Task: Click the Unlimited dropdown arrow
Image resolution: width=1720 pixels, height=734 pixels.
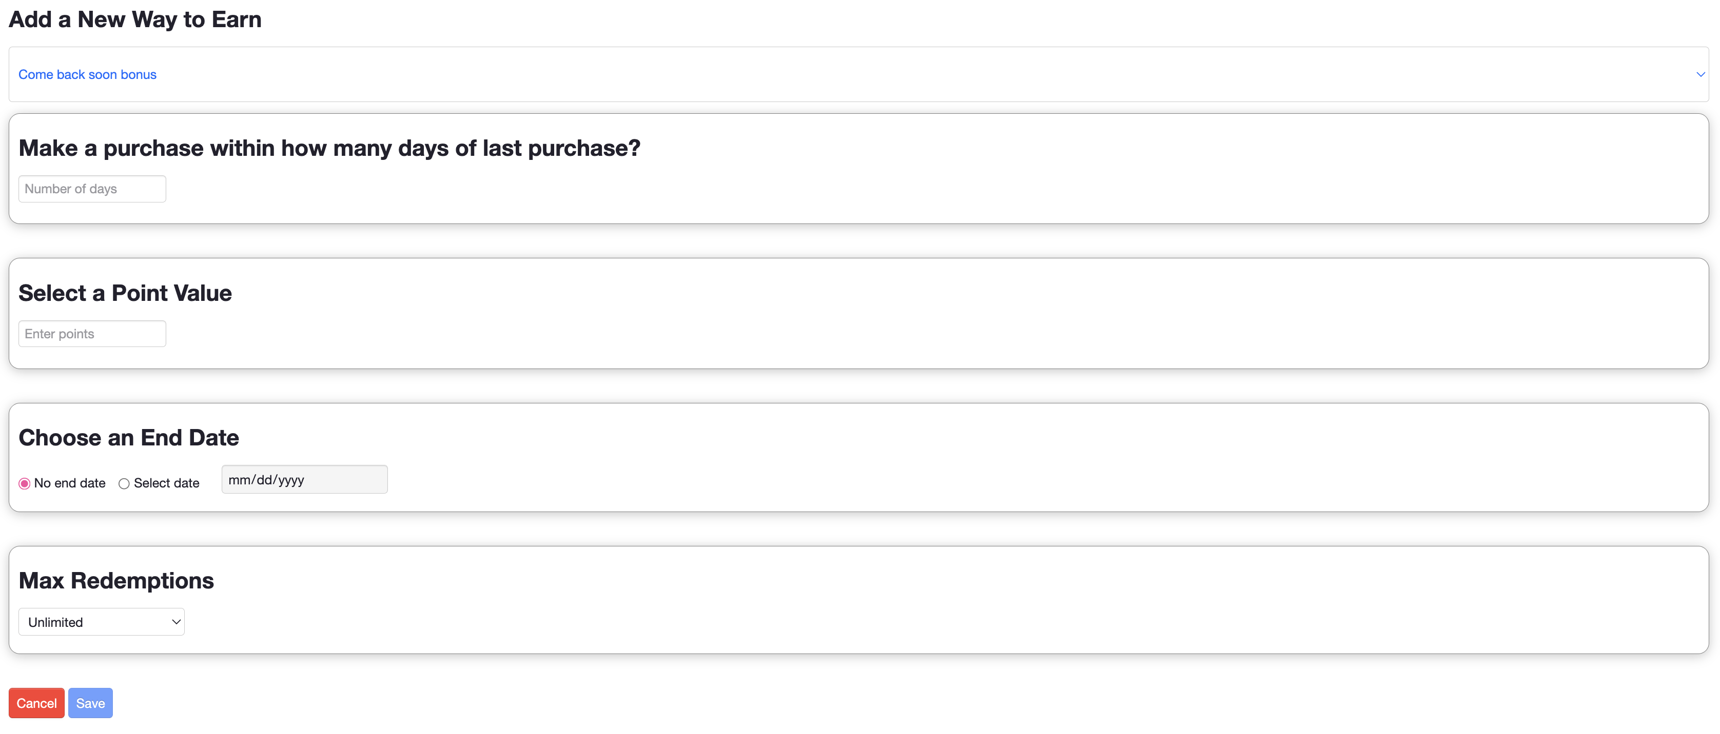Action: tap(177, 622)
